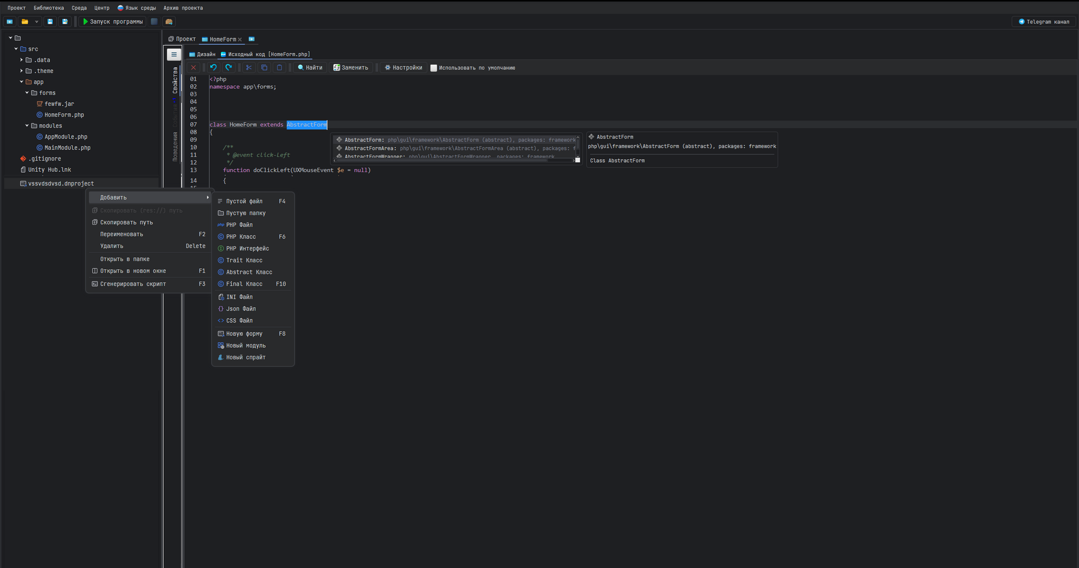Open the Среда menu

tap(79, 8)
